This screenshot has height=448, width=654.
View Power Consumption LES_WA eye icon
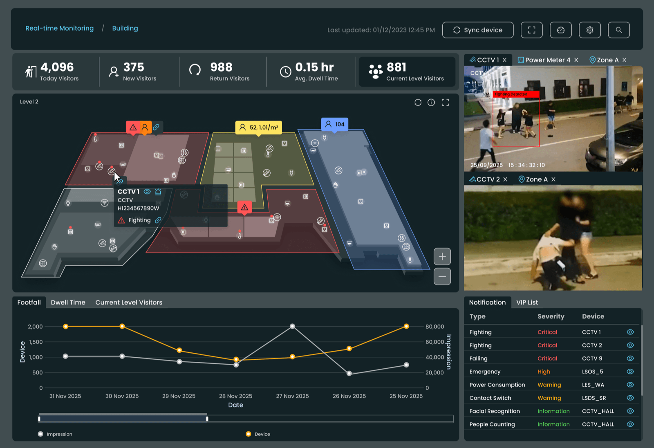[630, 385]
